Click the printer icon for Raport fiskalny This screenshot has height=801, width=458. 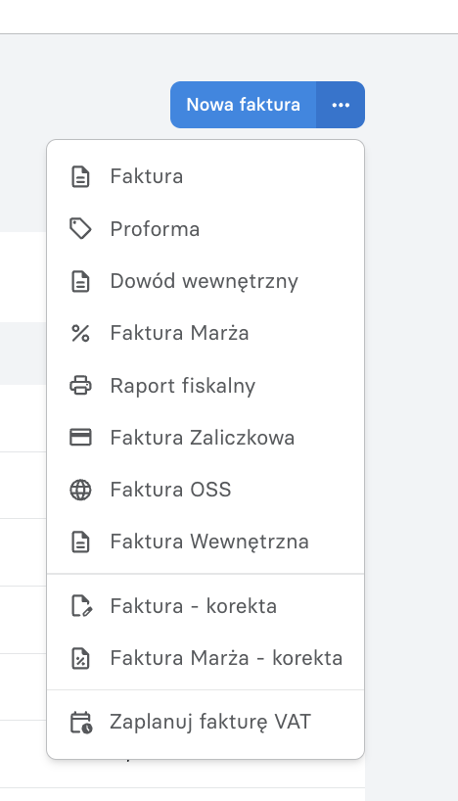[x=80, y=385]
